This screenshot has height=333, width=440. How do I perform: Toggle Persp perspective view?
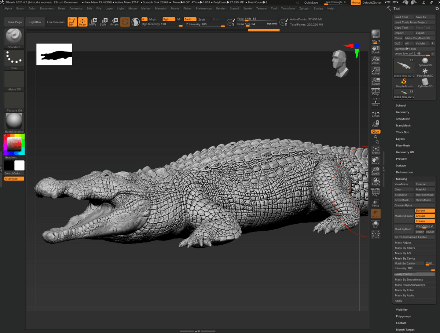375,92
